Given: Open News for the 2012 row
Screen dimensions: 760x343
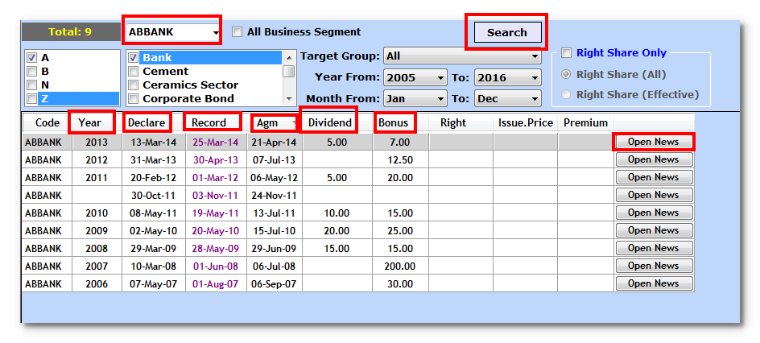Looking at the screenshot, I should (654, 159).
